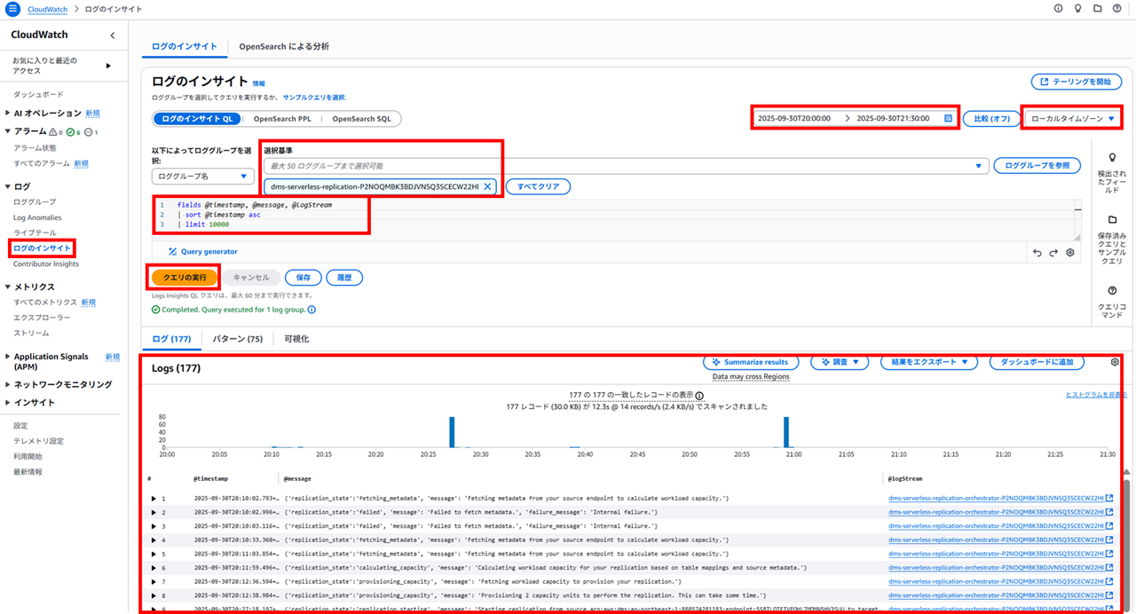
Task: Remove the dms-serverless-replication log group chip
Action: coord(487,187)
